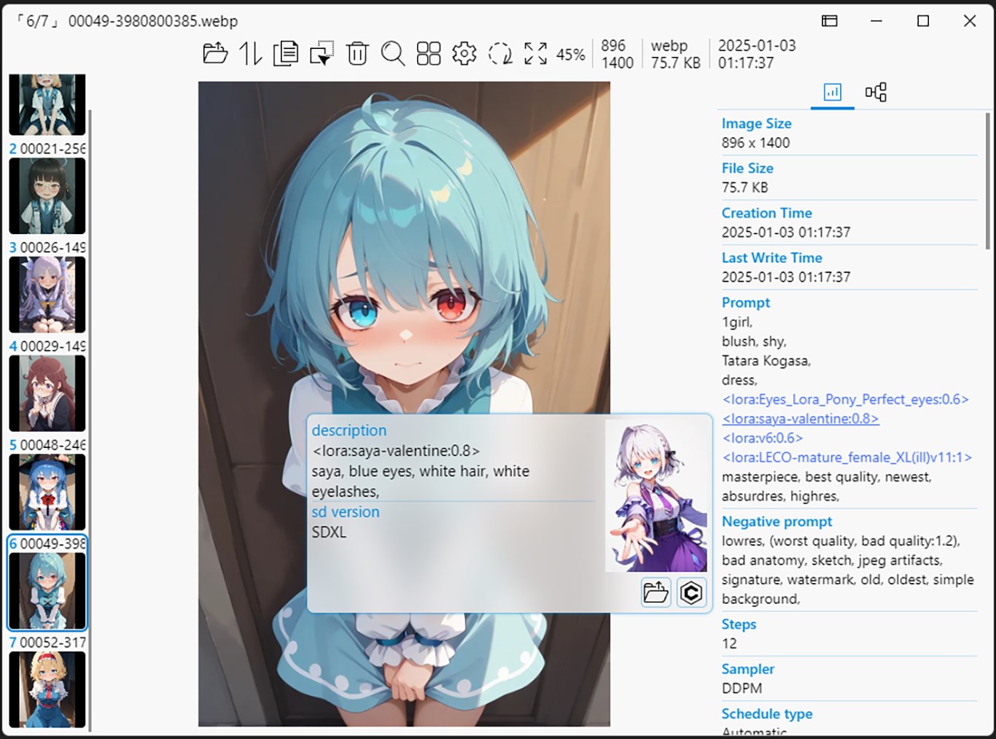996x739 pixels.
Task: Click the Image Size heading
Action: tap(756, 123)
